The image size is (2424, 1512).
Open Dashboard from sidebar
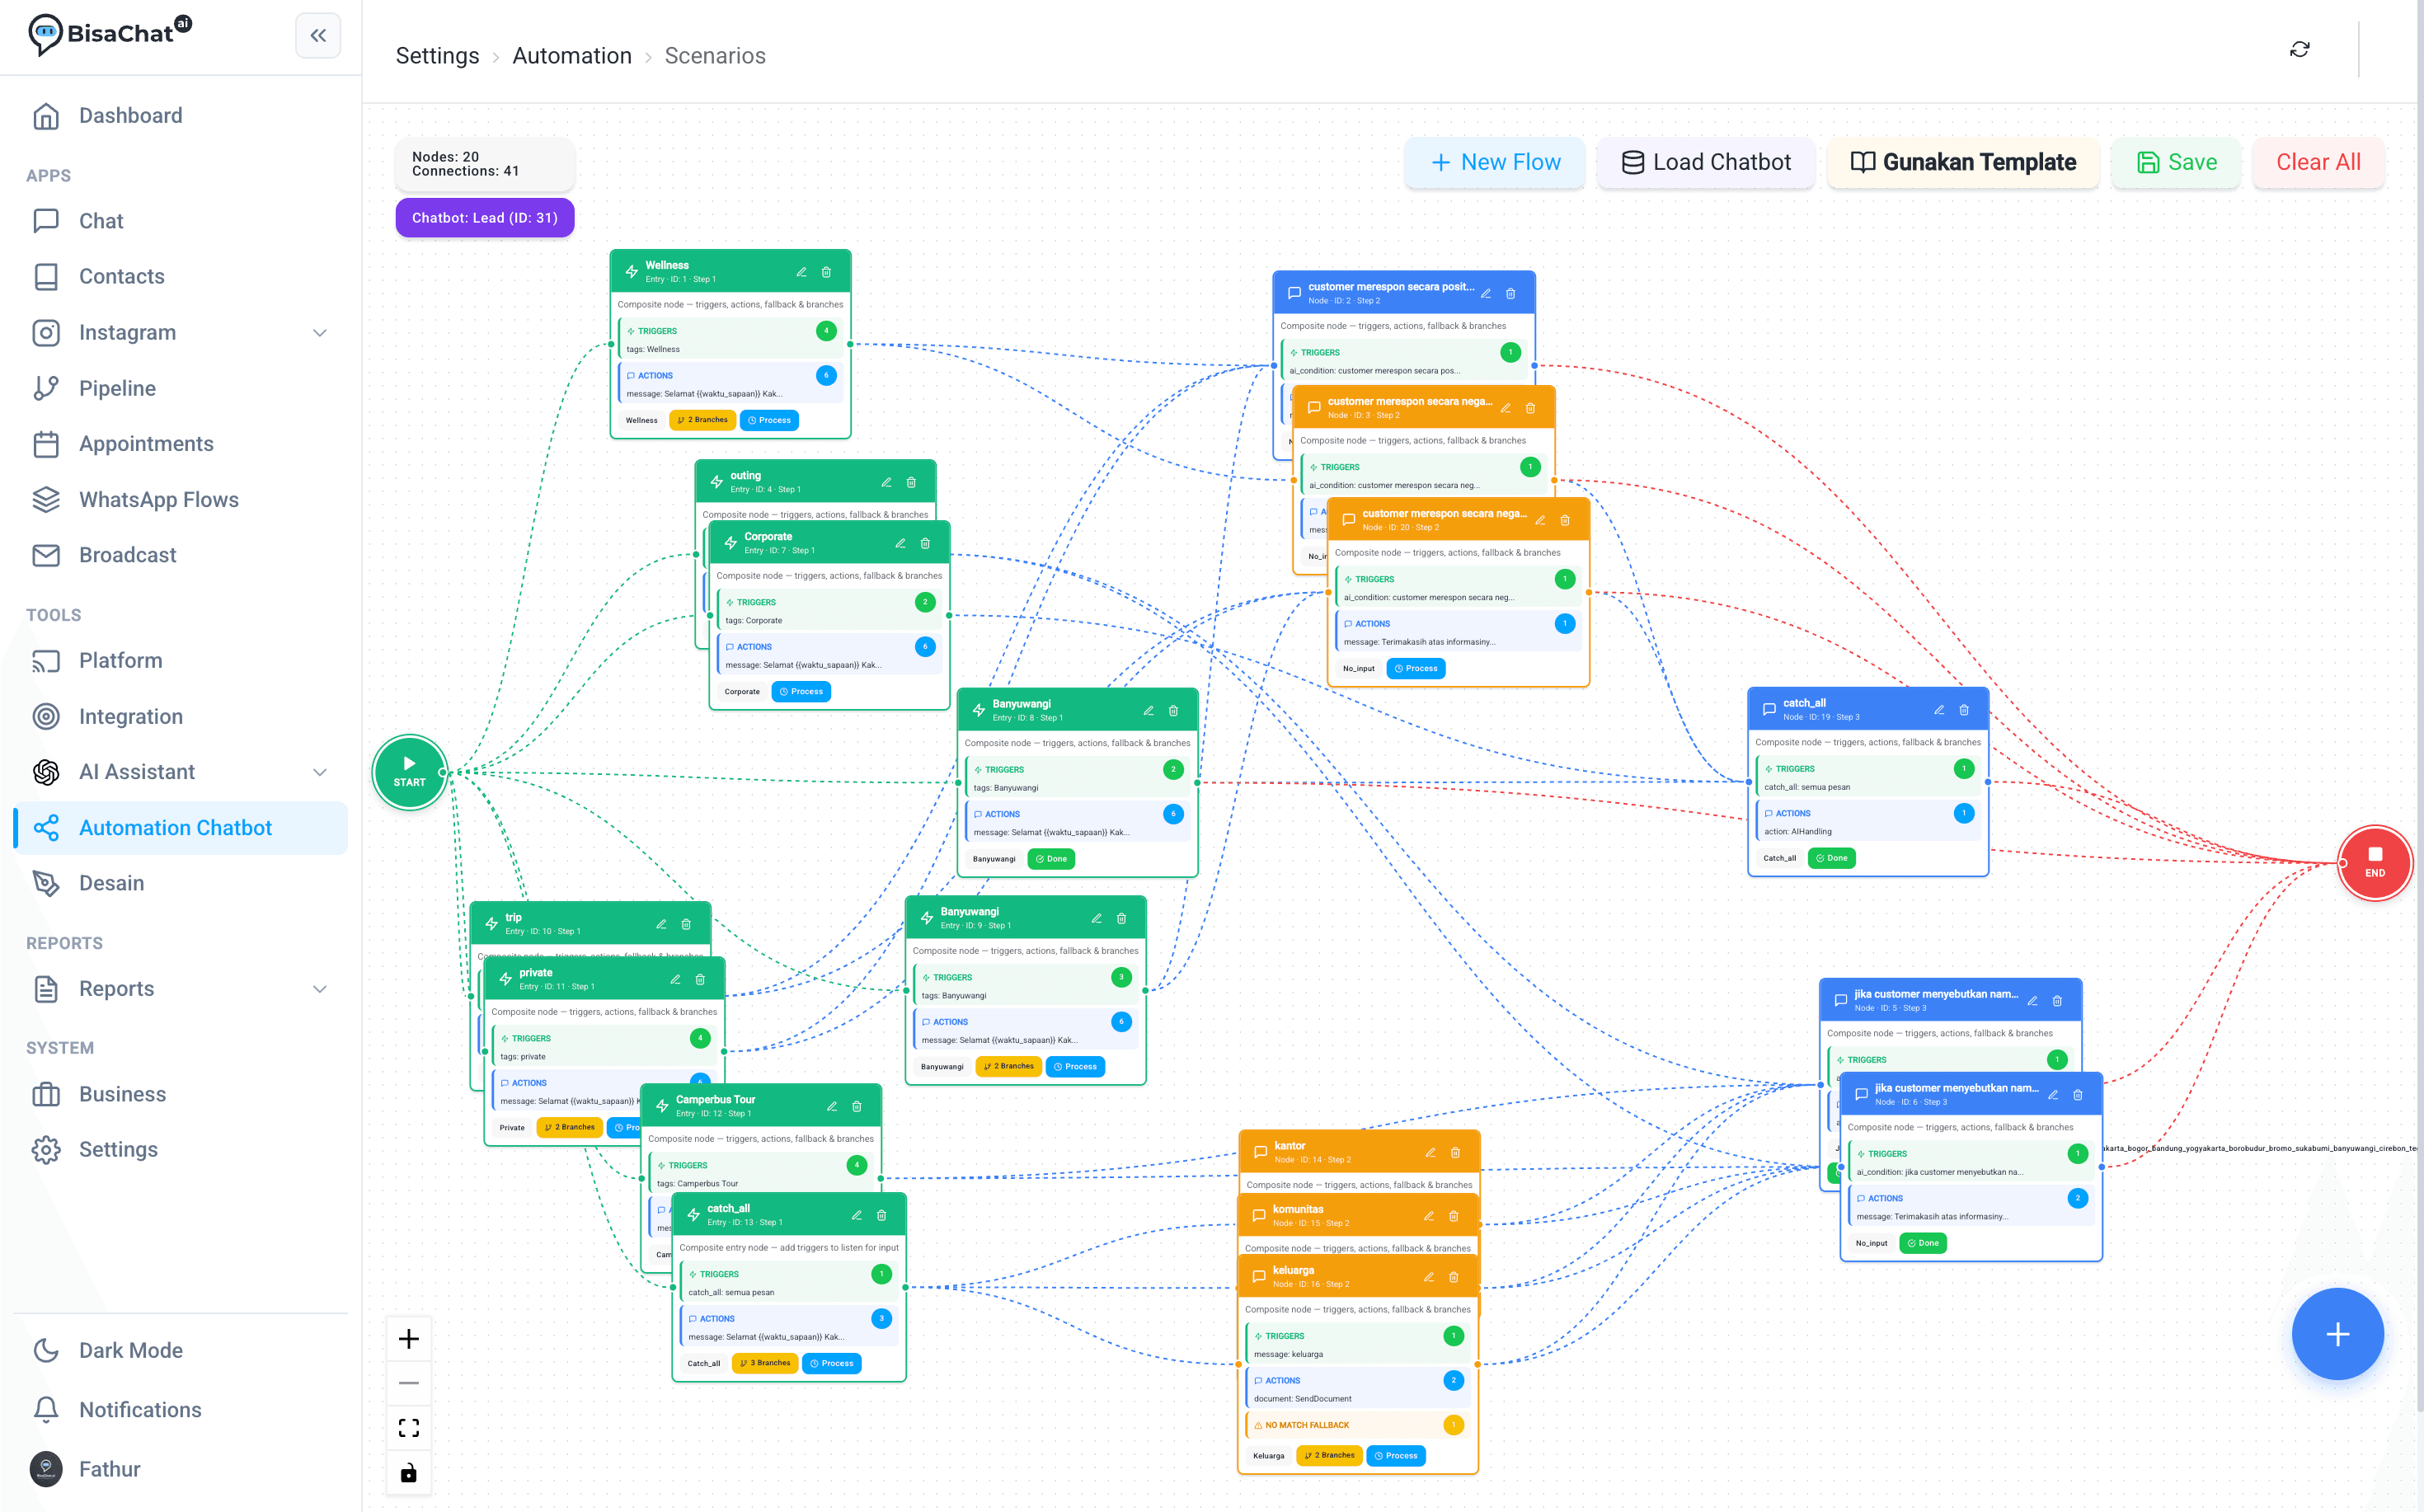181,116
